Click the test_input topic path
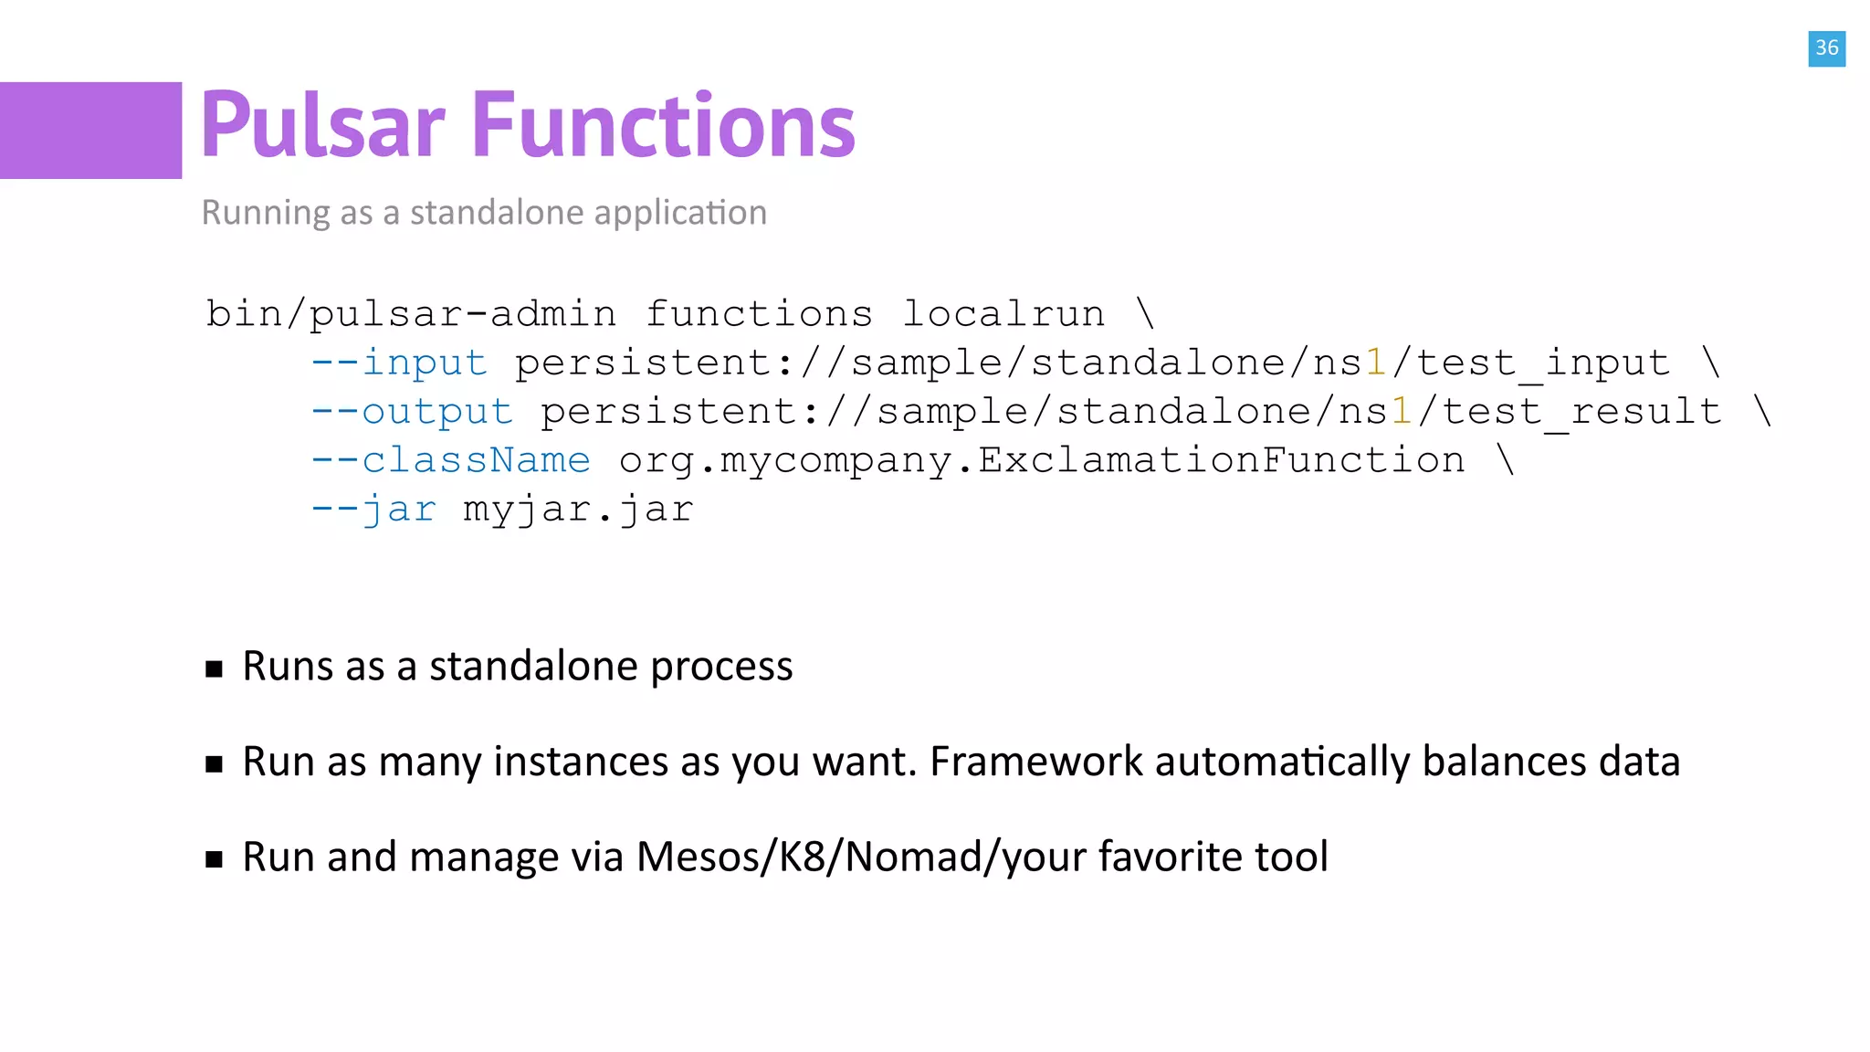The image size is (1870, 1052). coord(1092,363)
